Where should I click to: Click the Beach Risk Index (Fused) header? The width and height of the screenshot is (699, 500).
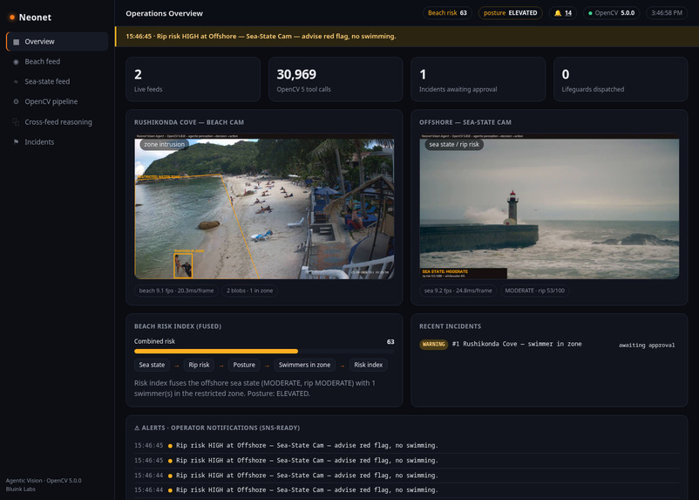(178, 326)
